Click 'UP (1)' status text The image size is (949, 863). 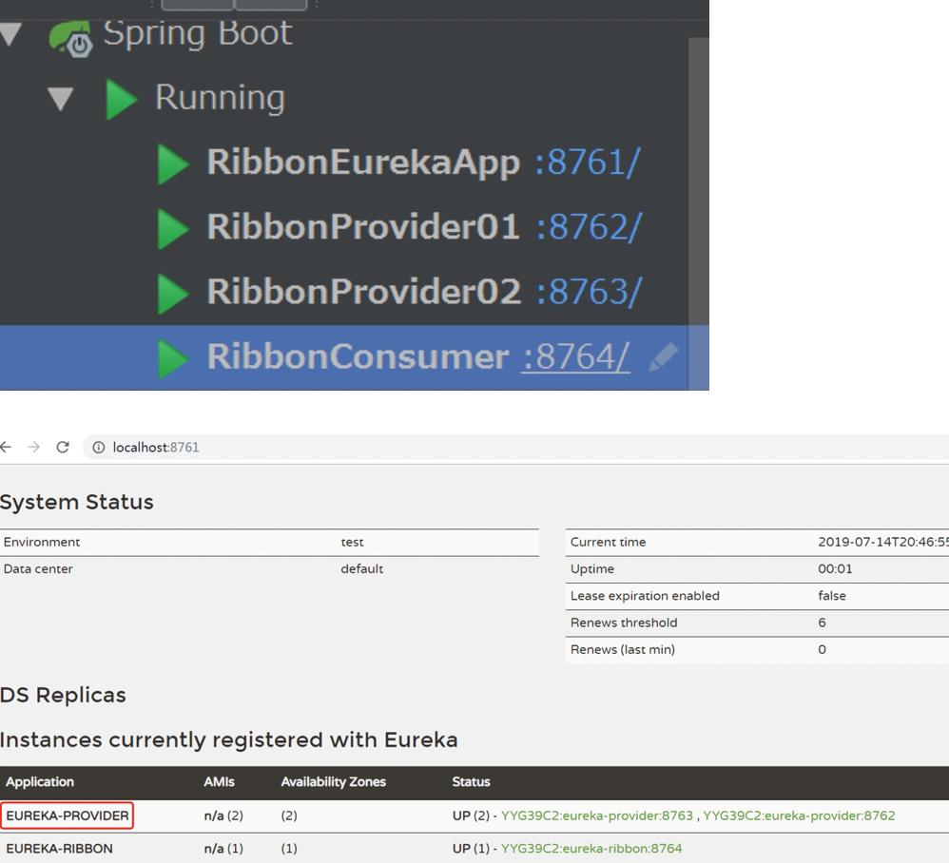coord(471,848)
